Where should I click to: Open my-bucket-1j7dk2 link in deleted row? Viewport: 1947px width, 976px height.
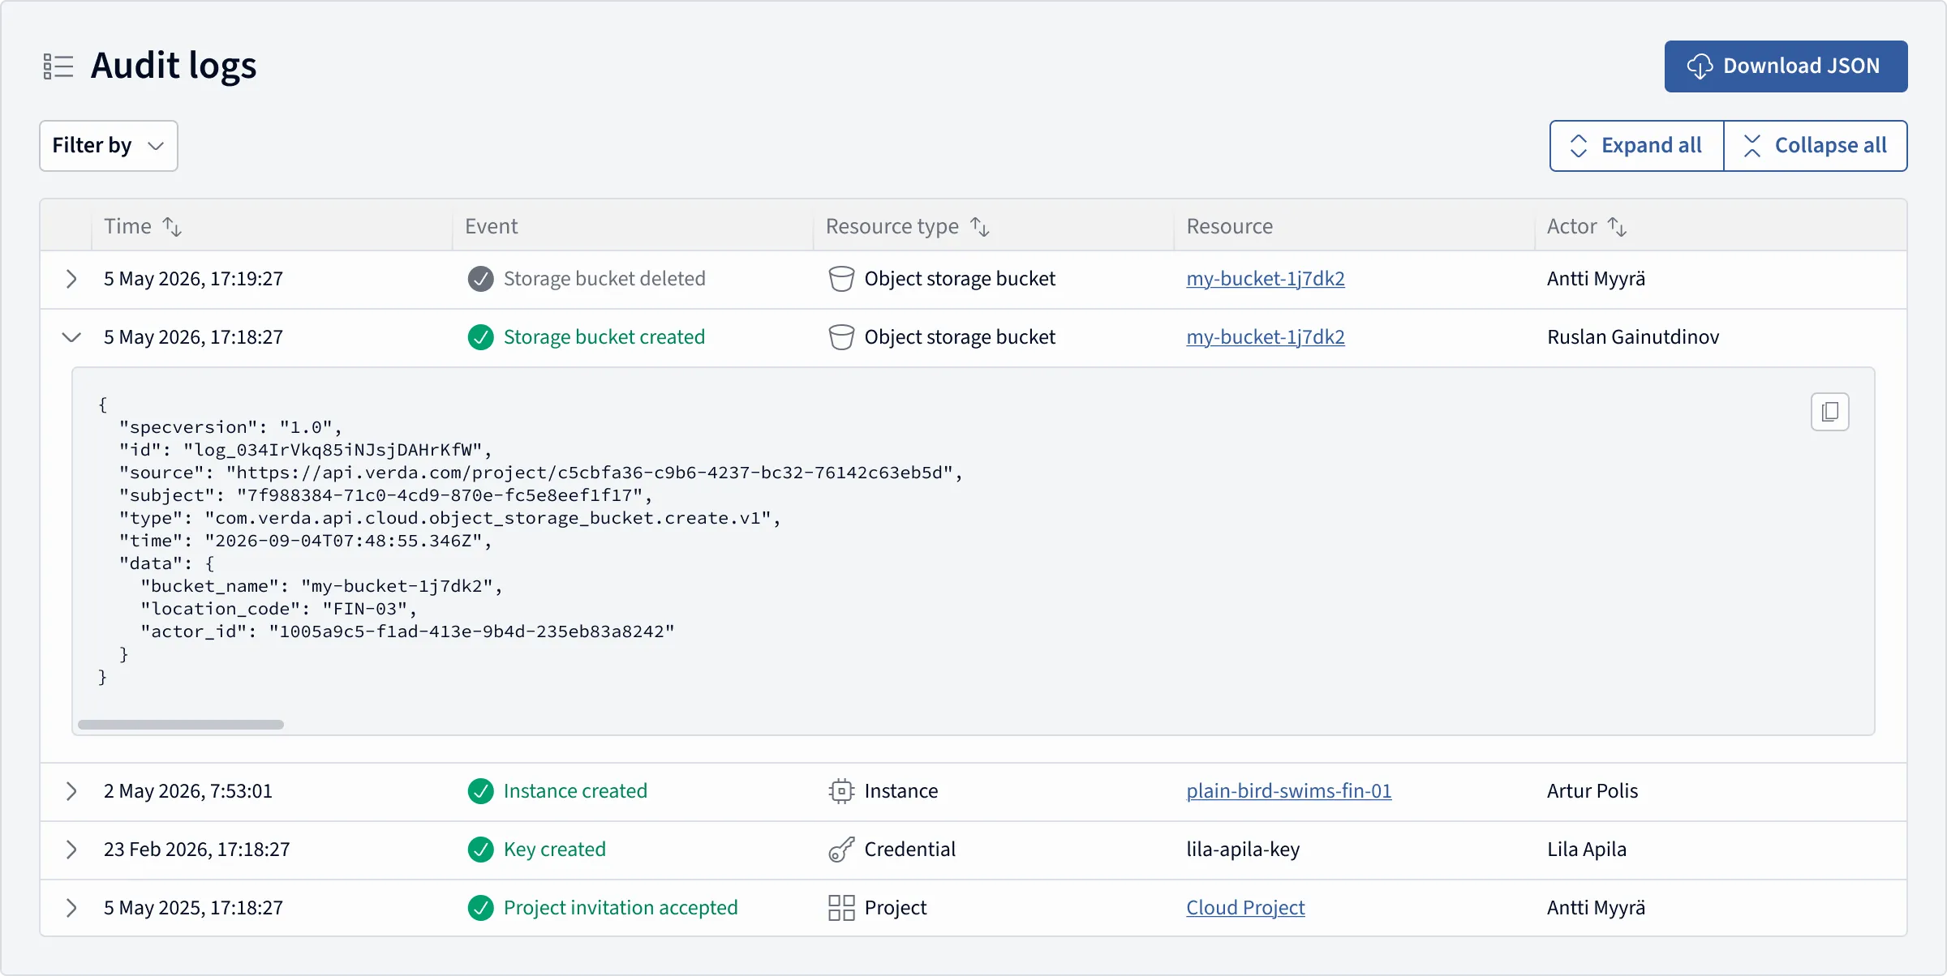(1266, 279)
